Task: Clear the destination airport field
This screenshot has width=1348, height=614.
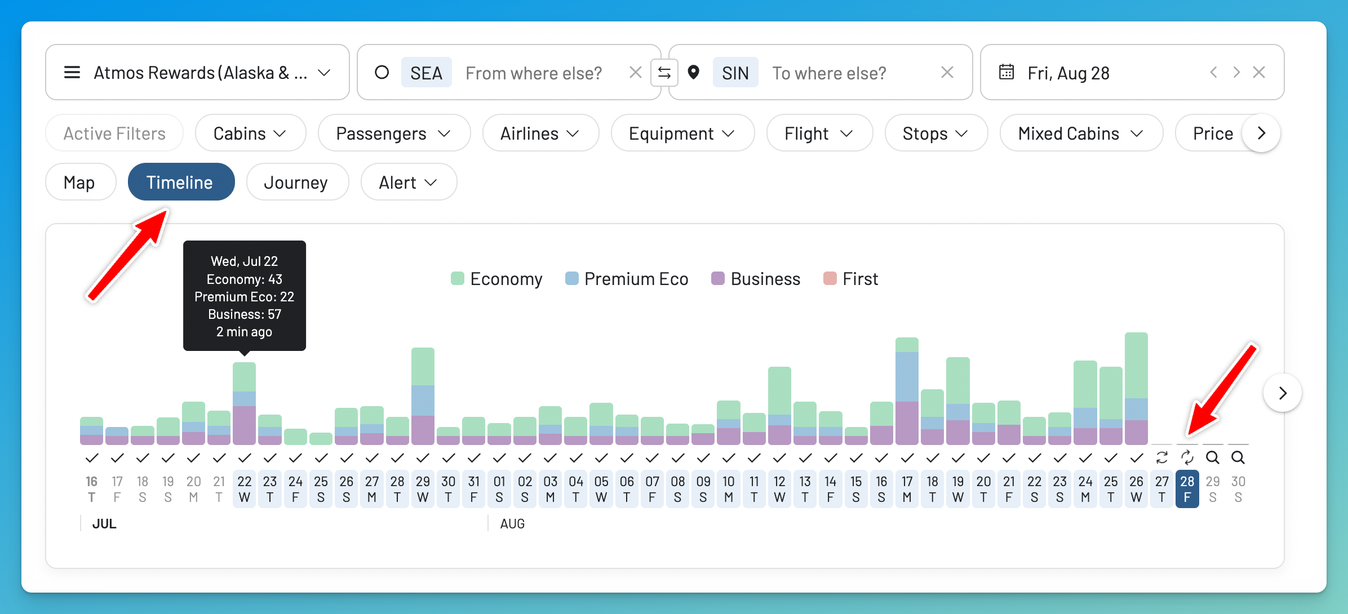Action: pyautogui.click(x=947, y=73)
